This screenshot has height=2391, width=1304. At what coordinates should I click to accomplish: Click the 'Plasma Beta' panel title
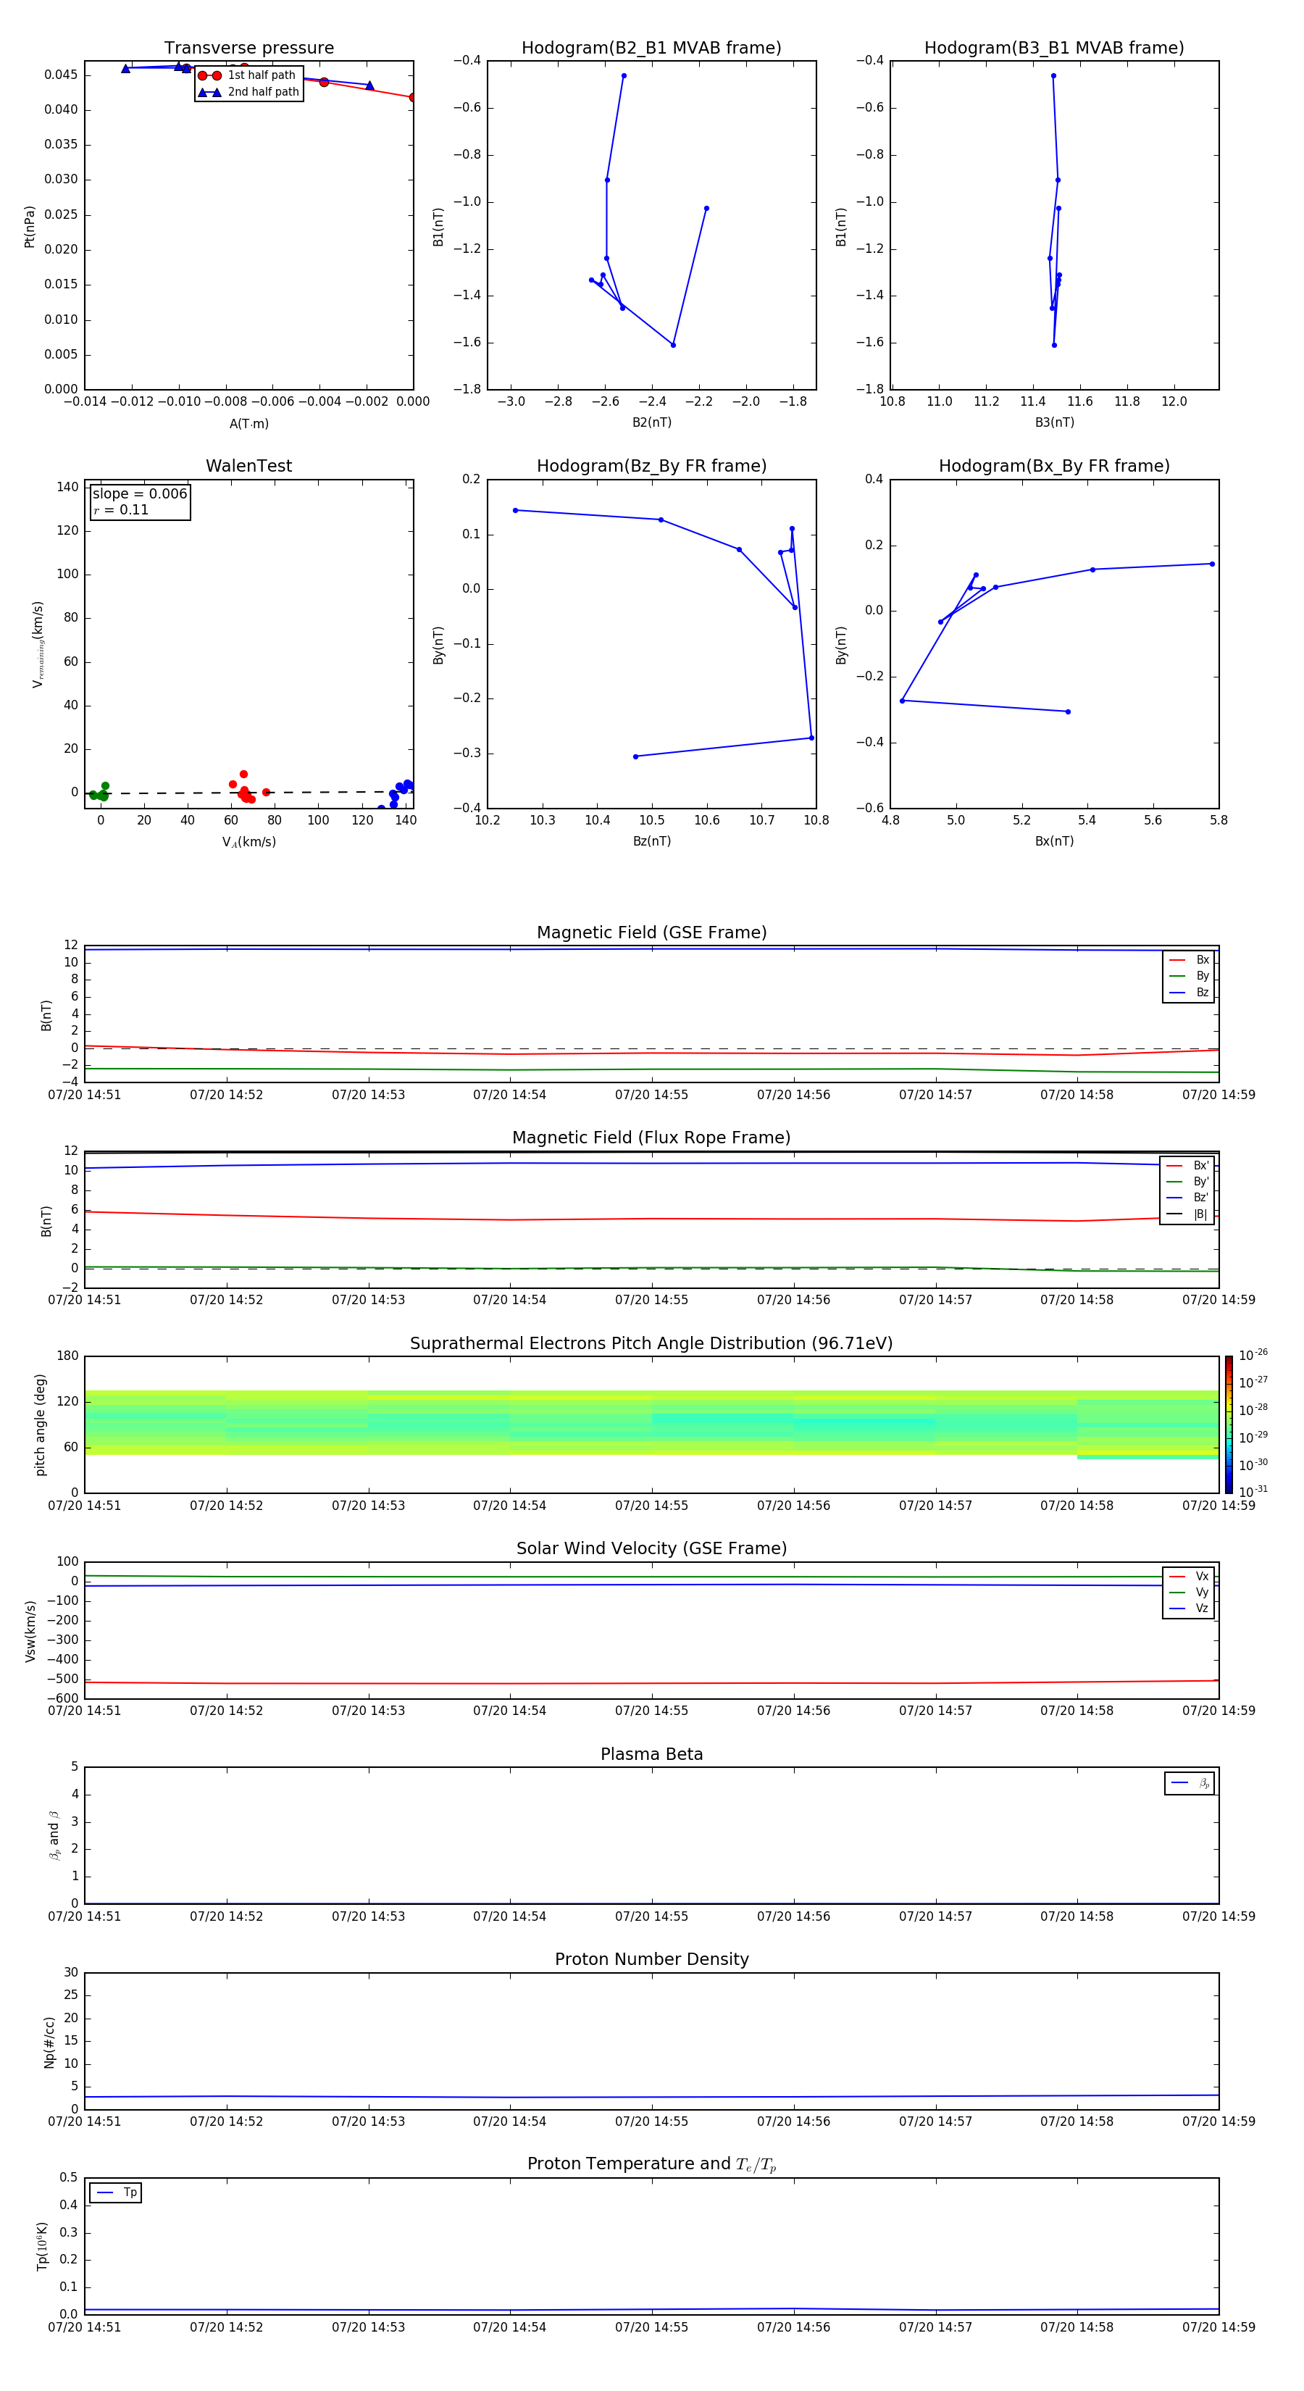[x=651, y=1755]
